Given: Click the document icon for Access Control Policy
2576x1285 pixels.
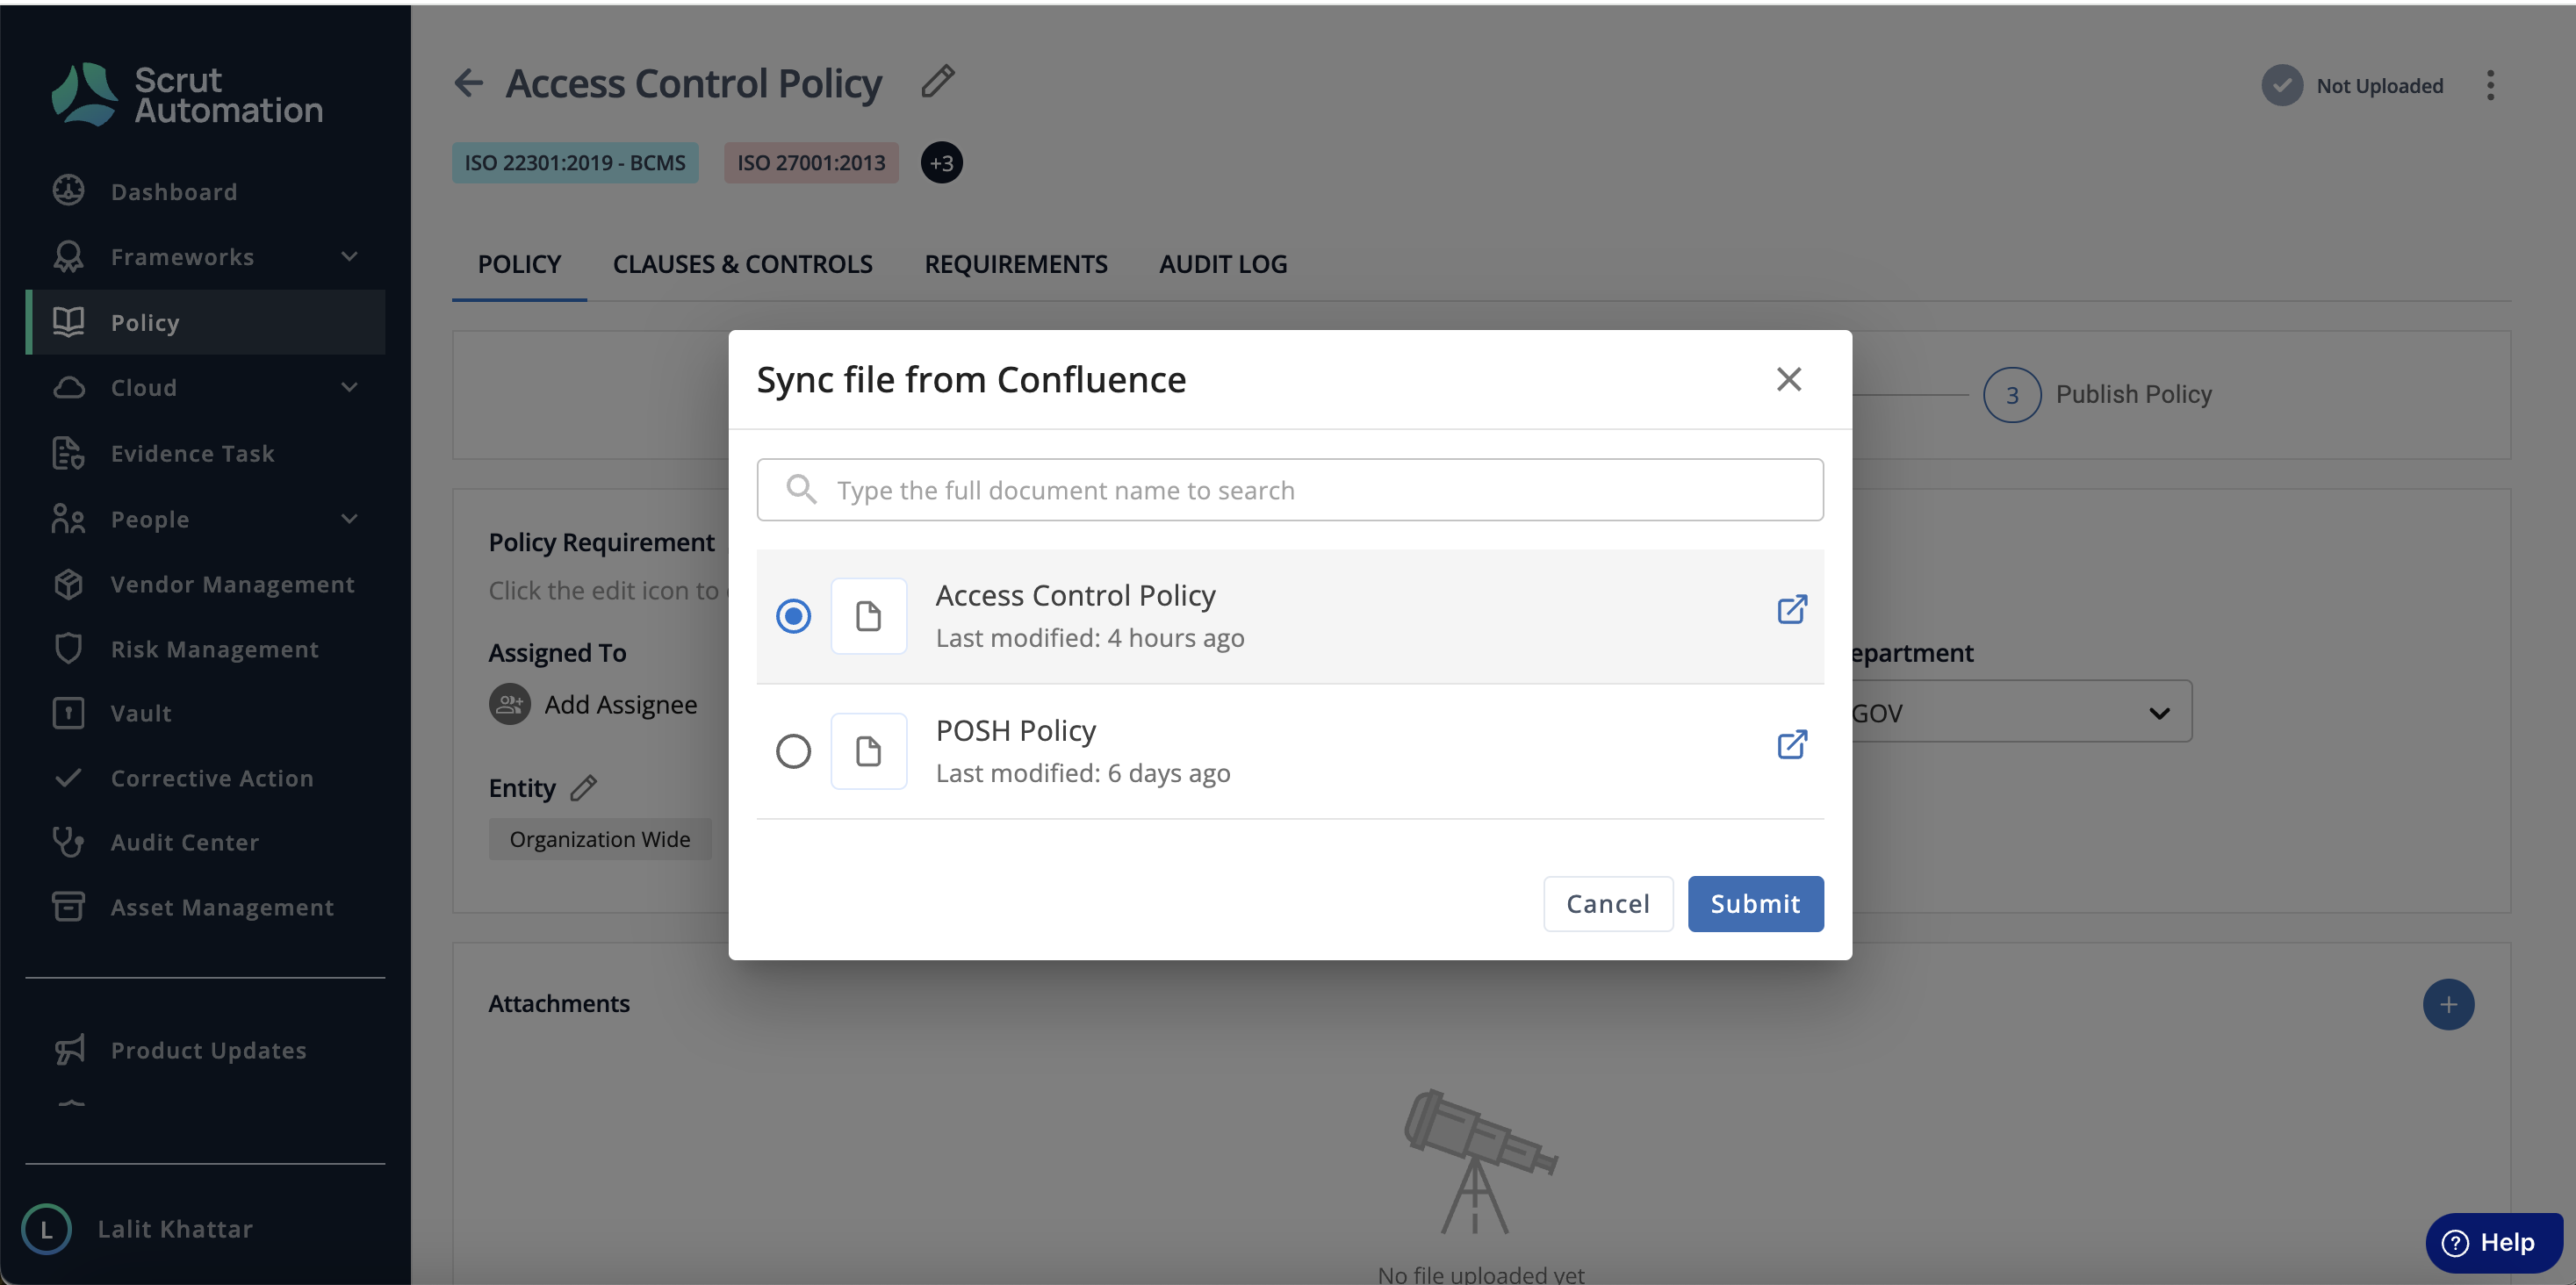Looking at the screenshot, I should click(868, 616).
